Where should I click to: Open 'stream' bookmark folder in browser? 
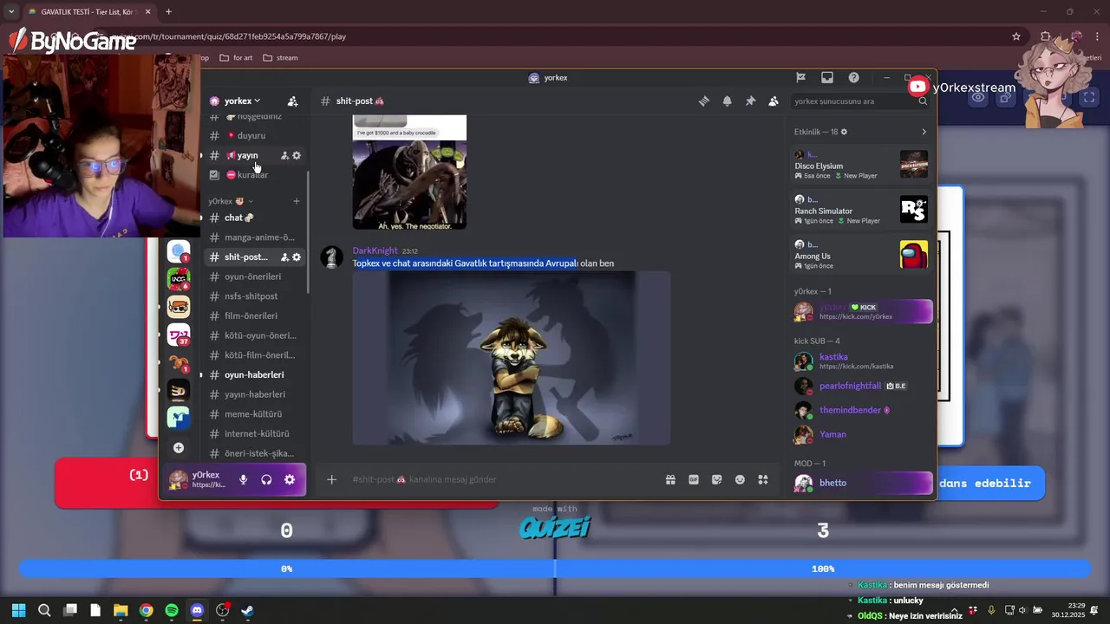point(280,58)
